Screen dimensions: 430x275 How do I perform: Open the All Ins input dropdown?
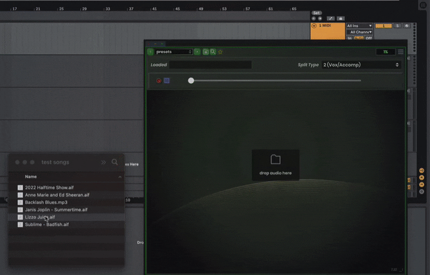(x=360, y=26)
